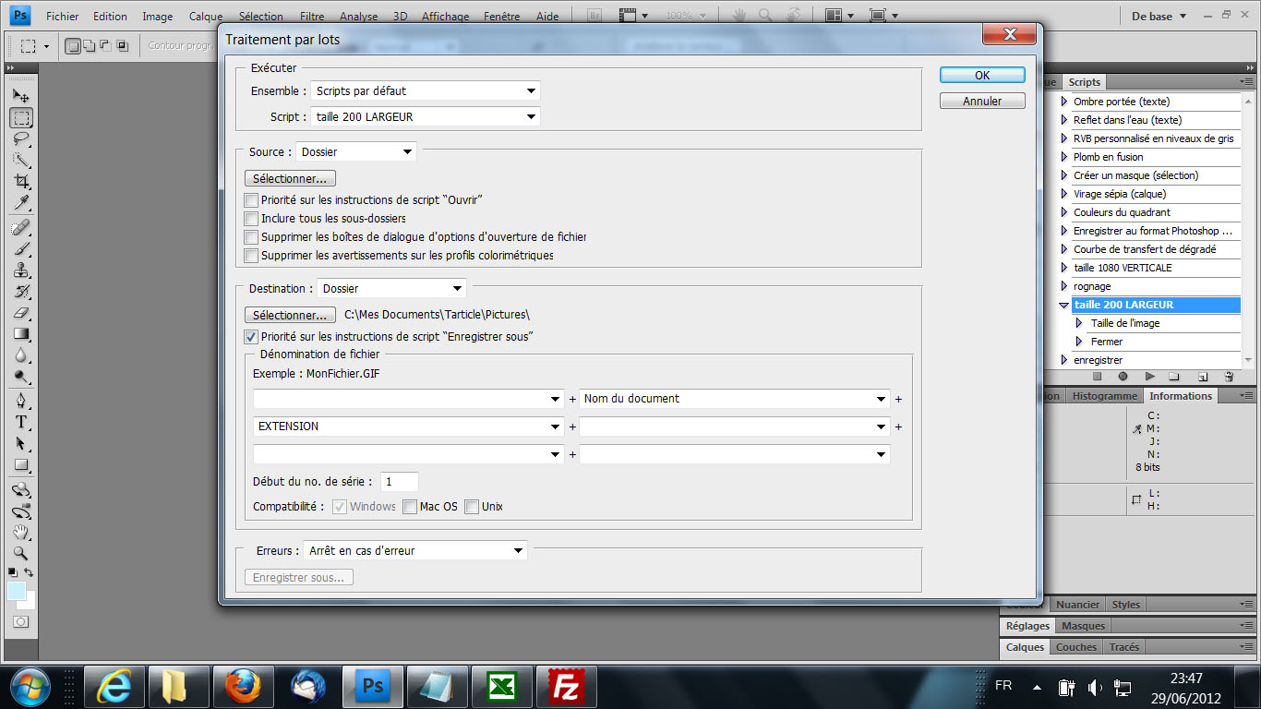The width and height of the screenshot is (1261, 709).
Task: Select the Eyedropper tool
Action: 21,203
